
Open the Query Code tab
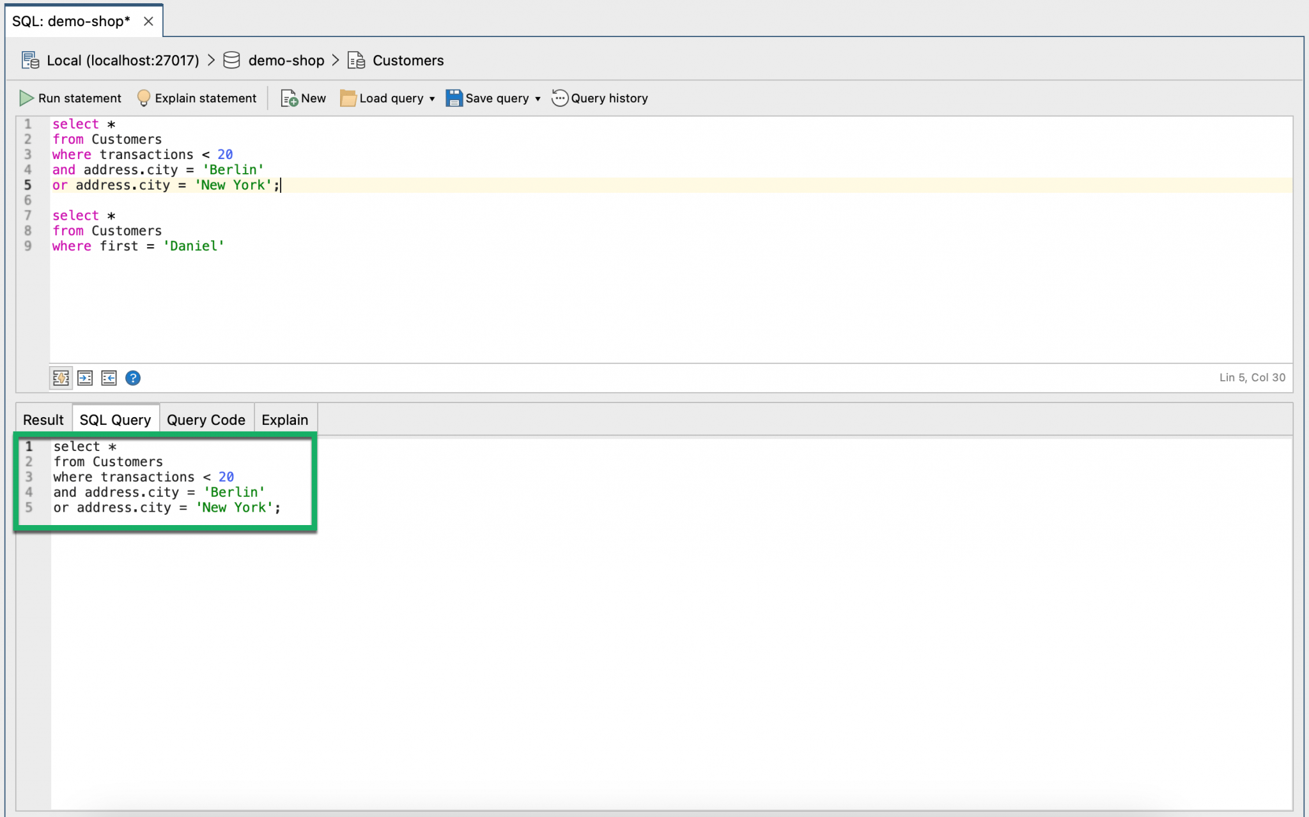(x=205, y=420)
